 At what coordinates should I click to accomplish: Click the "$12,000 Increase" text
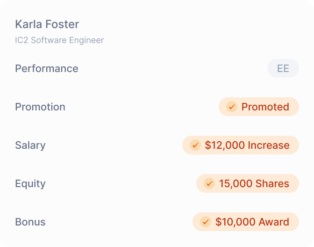247,145
